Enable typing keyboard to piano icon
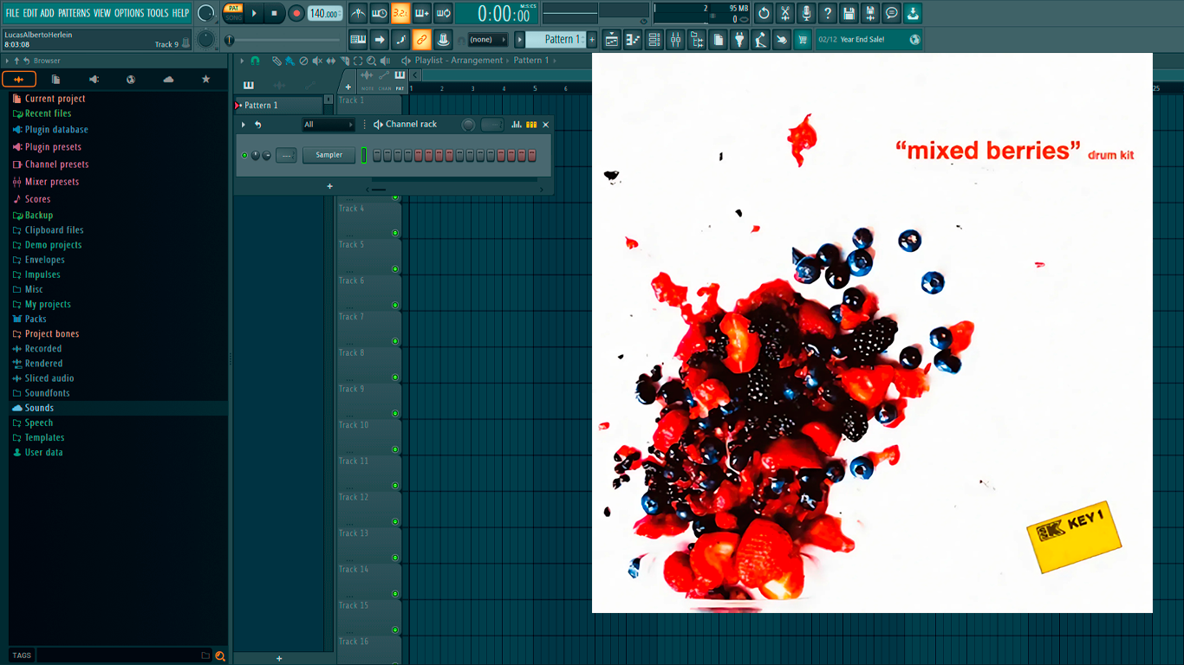 (358, 39)
